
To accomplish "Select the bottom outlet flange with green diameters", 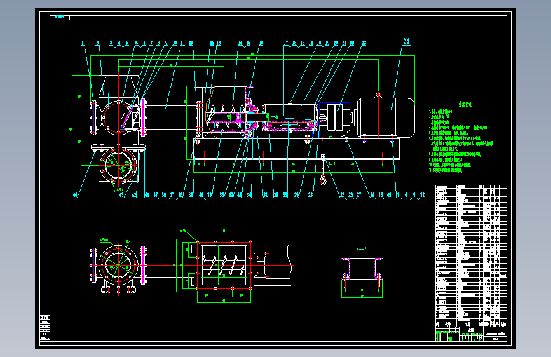I will [x=118, y=165].
